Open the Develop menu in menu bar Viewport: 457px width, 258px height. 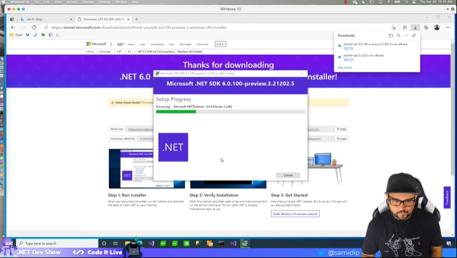click(104, 2)
